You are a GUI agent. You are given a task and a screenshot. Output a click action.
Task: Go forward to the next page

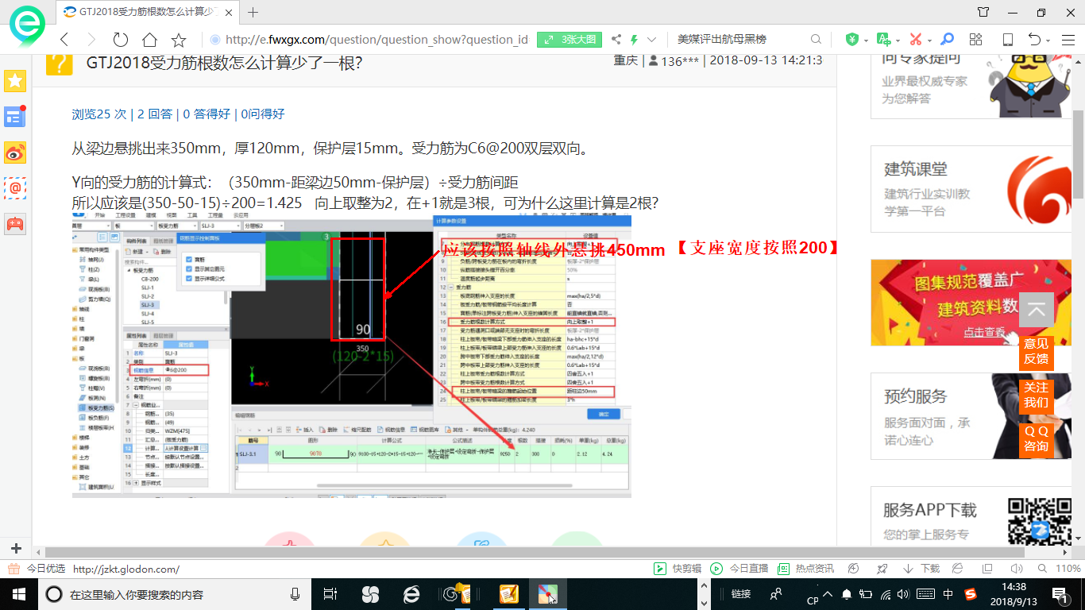(x=91, y=40)
